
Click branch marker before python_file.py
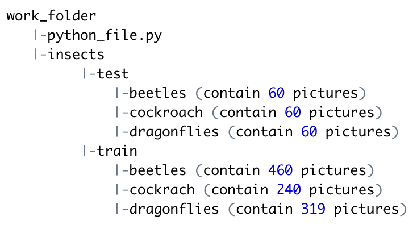click(39, 35)
